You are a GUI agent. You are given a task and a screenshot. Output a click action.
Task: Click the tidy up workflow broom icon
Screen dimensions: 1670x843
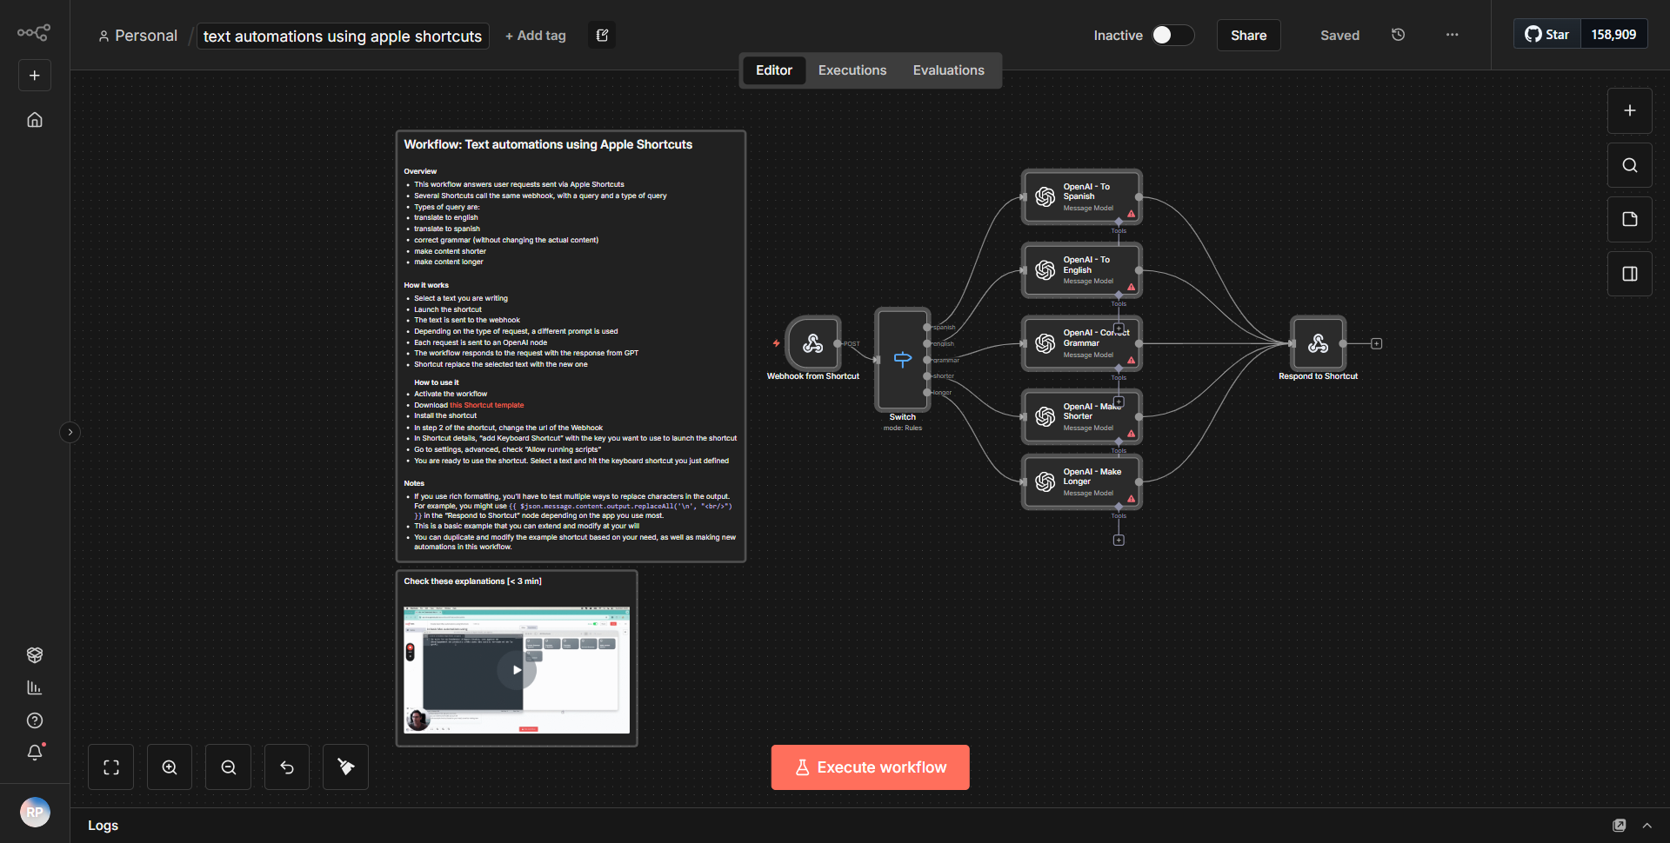coord(346,767)
